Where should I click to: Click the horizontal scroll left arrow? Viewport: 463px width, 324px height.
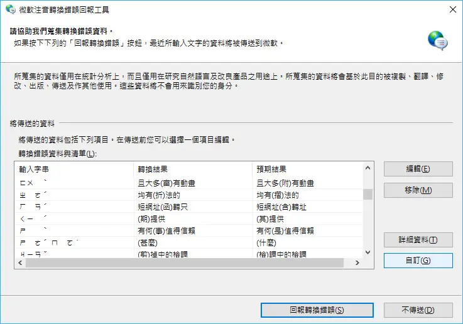[x=20, y=262]
